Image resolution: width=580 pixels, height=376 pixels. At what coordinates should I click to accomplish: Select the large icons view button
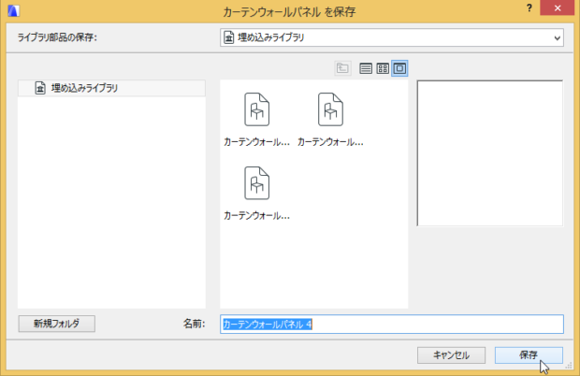point(399,68)
